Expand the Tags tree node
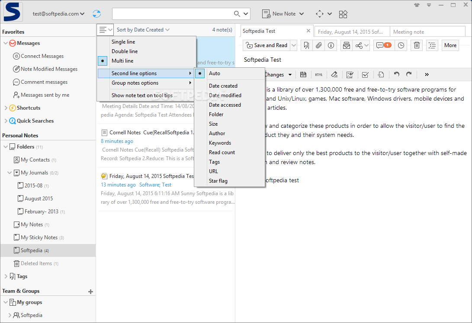This screenshot has width=472, height=323. [x=6, y=276]
